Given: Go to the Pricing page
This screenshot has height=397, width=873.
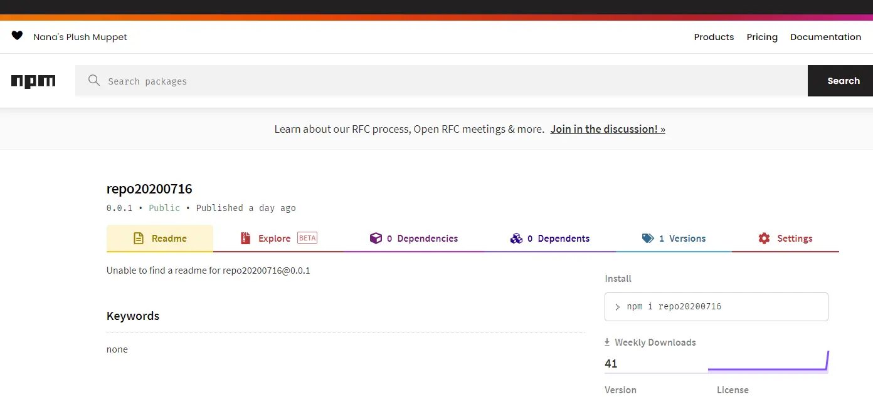Looking at the screenshot, I should [x=762, y=37].
